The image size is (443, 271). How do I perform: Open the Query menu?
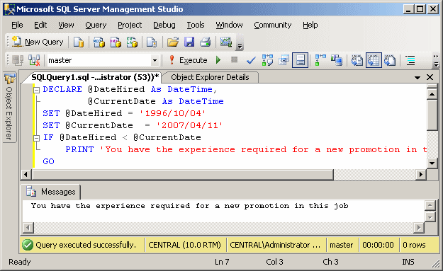pos(96,25)
